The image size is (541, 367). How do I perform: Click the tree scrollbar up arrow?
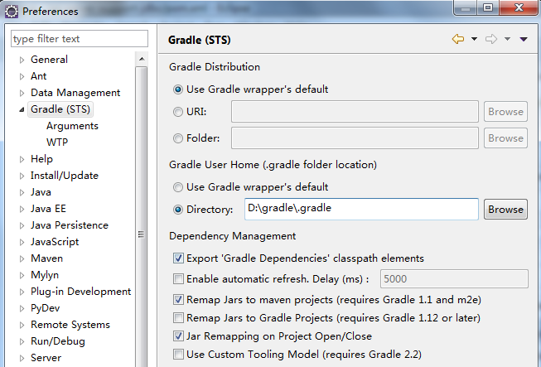142,59
